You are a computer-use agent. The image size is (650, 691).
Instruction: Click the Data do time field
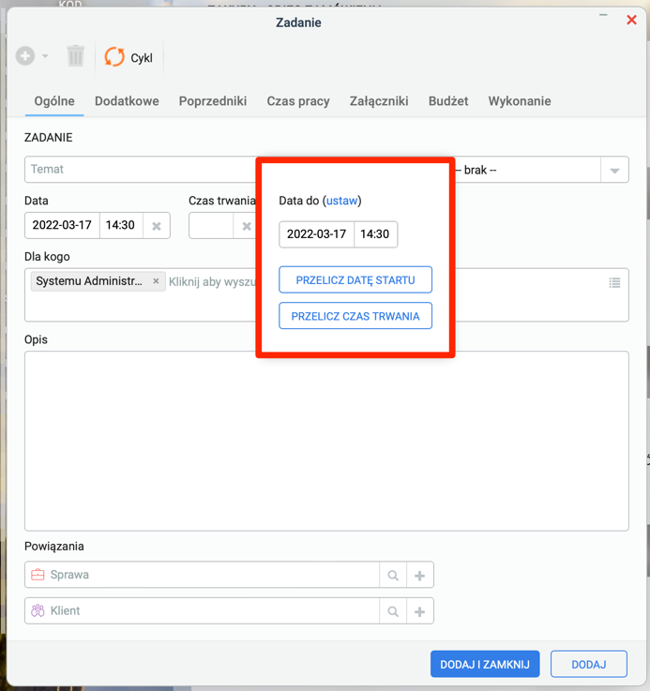pos(375,234)
